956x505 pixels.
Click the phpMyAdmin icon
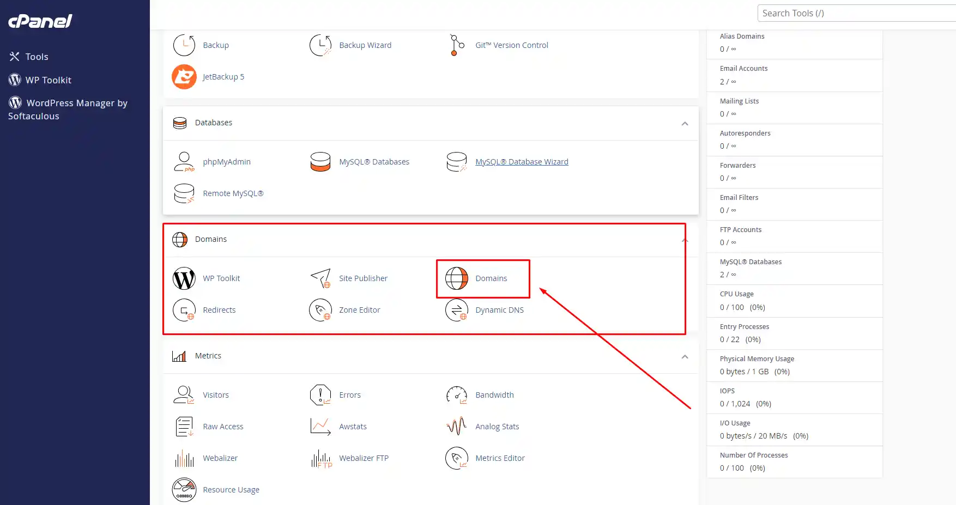click(184, 162)
